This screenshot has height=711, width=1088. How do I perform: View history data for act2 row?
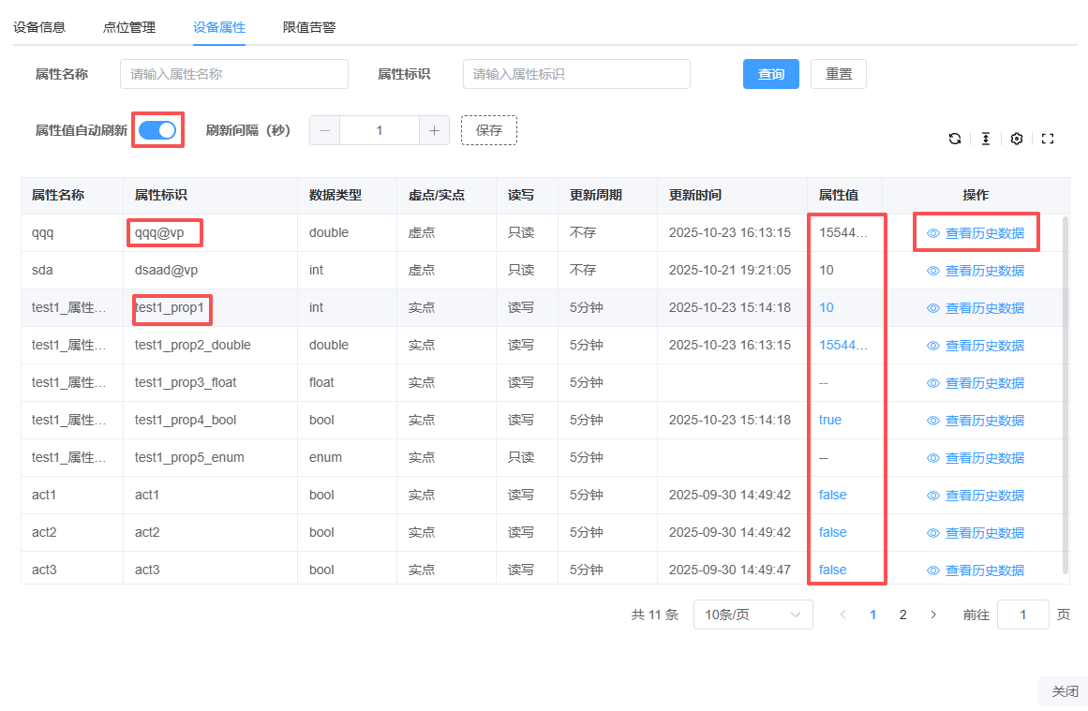coord(976,533)
